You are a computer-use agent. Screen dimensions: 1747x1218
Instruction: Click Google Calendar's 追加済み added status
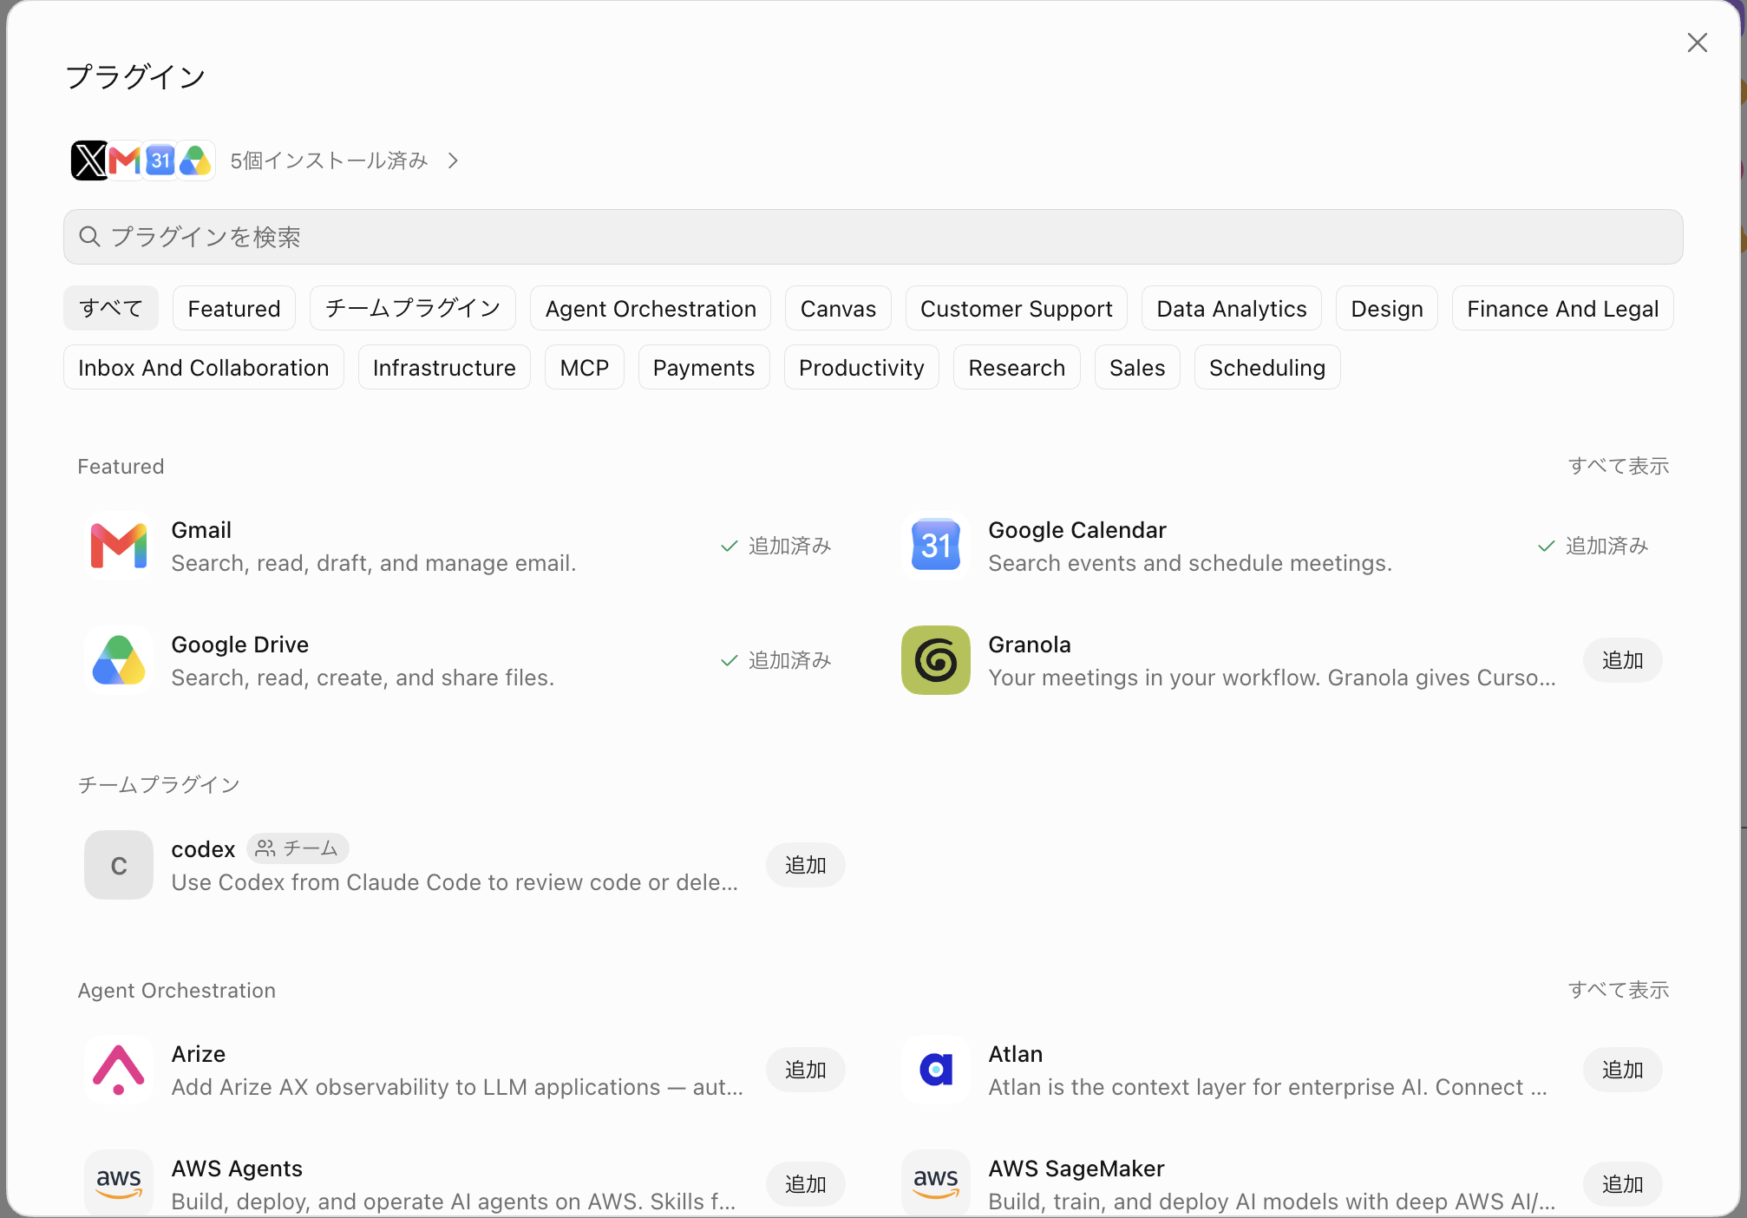1593,546
